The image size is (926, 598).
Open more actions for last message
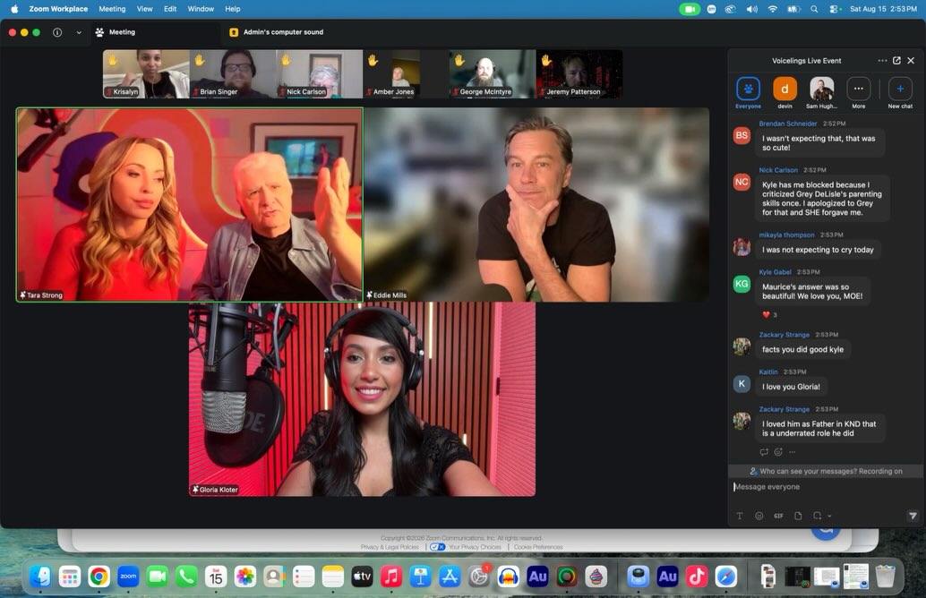pos(792,452)
